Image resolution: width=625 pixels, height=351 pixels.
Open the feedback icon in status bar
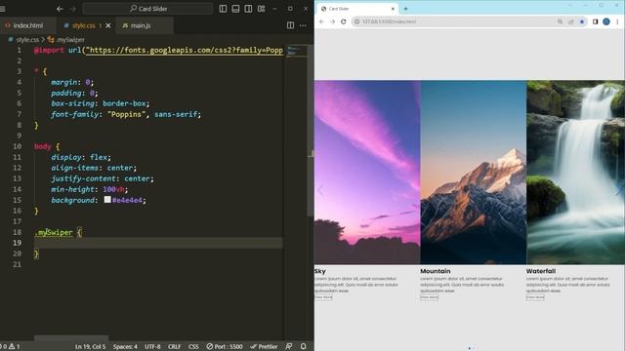[289, 347]
